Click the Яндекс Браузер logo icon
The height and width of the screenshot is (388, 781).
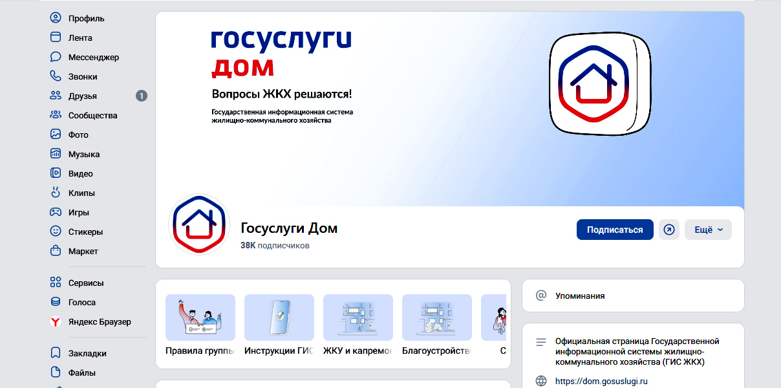point(56,321)
